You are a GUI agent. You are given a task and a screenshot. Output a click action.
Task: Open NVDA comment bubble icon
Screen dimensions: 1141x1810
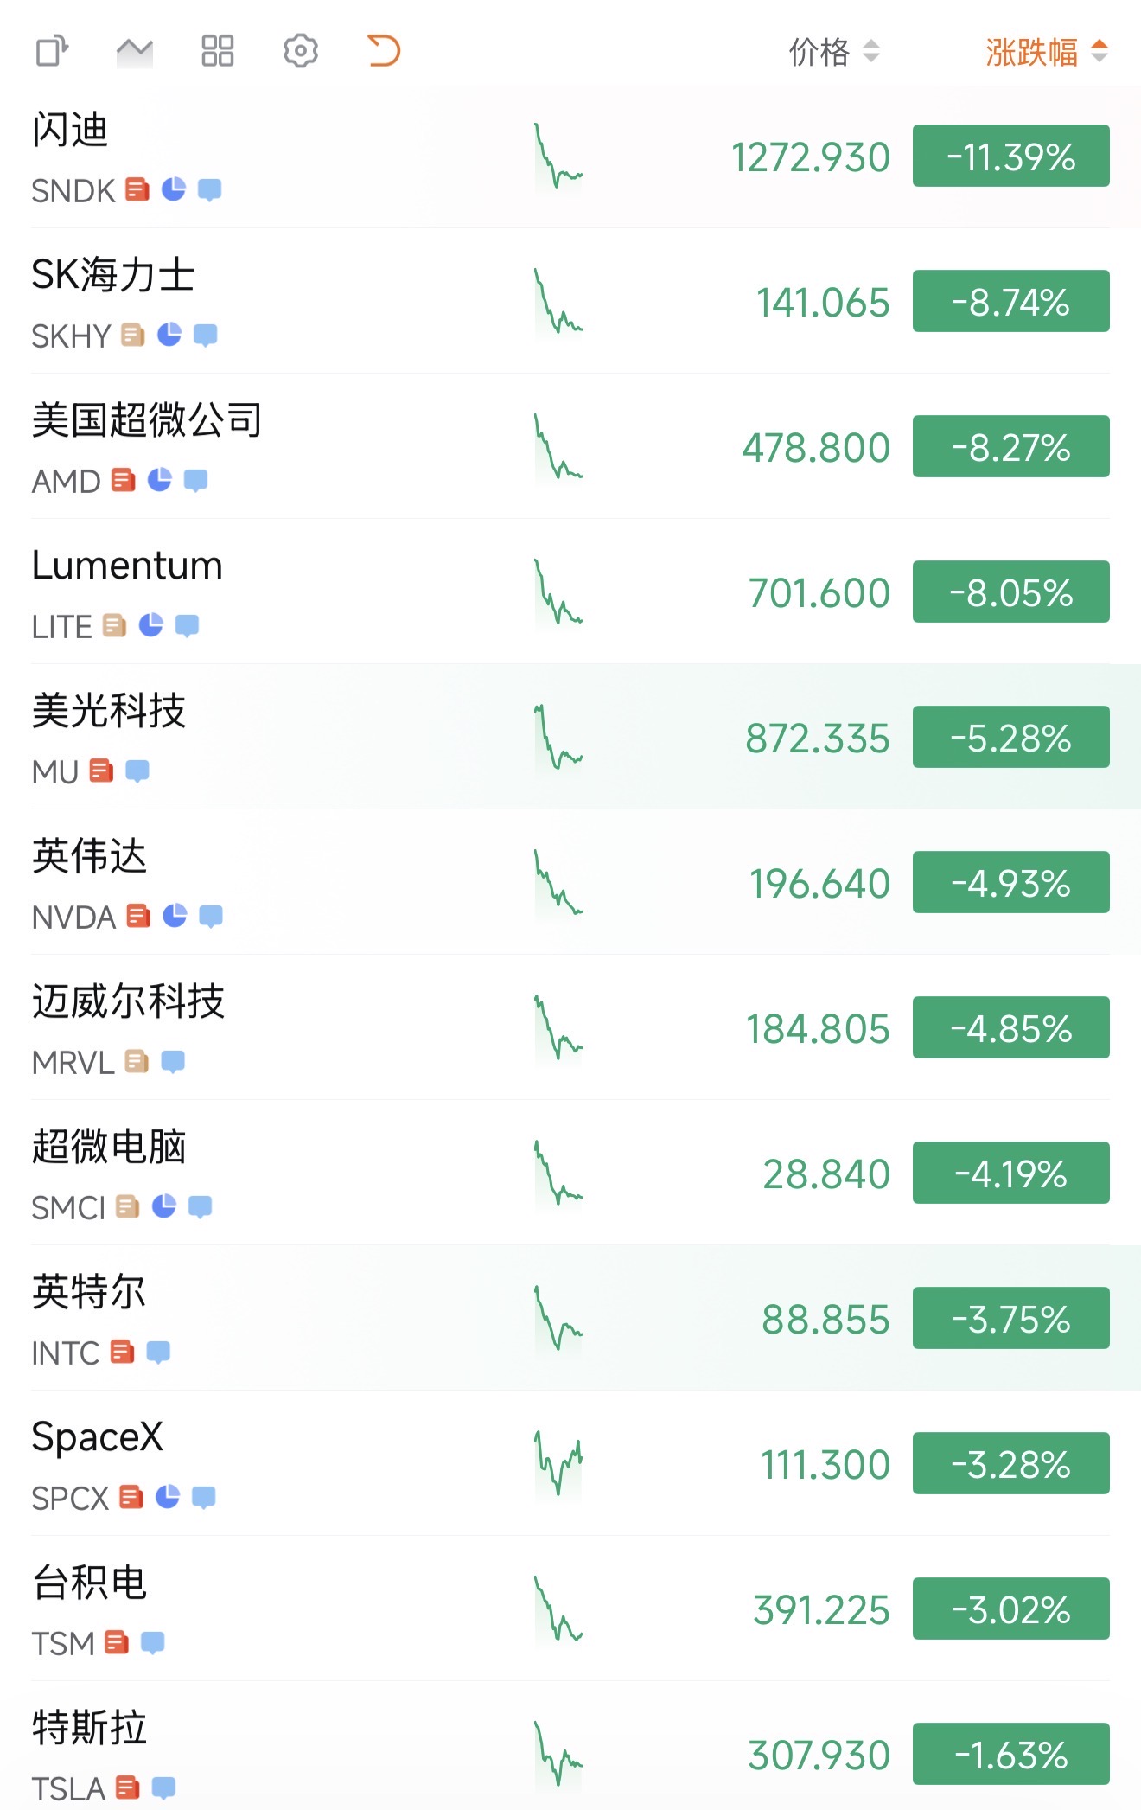click(211, 916)
